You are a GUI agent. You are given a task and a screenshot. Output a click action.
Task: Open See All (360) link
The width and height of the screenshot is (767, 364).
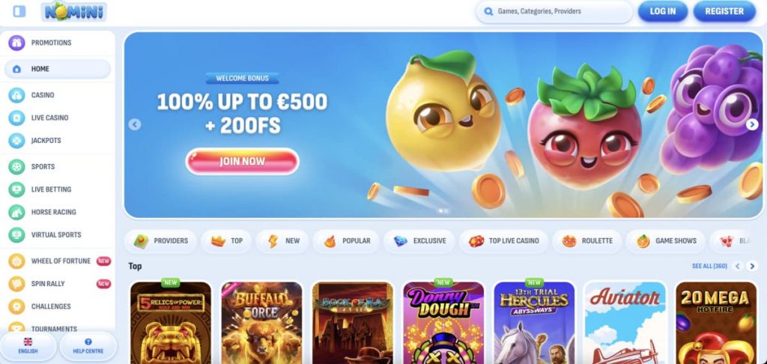pyautogui.click(x=709, y=266)
